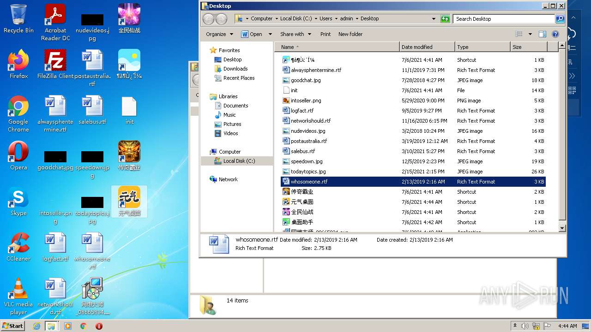The height and width of the screenshot is (332, 591).
Task: Click the Search Desktop input field
Action: pyautogui.click(x=504, y=19)
